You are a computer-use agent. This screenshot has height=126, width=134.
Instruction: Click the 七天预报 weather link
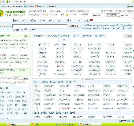point(84,15)
